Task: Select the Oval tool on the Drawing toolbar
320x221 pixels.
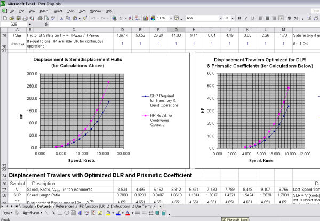Action: [65, 212]
